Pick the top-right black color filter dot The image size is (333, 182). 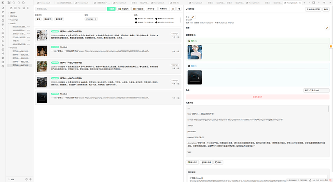[x=156, y=19]
